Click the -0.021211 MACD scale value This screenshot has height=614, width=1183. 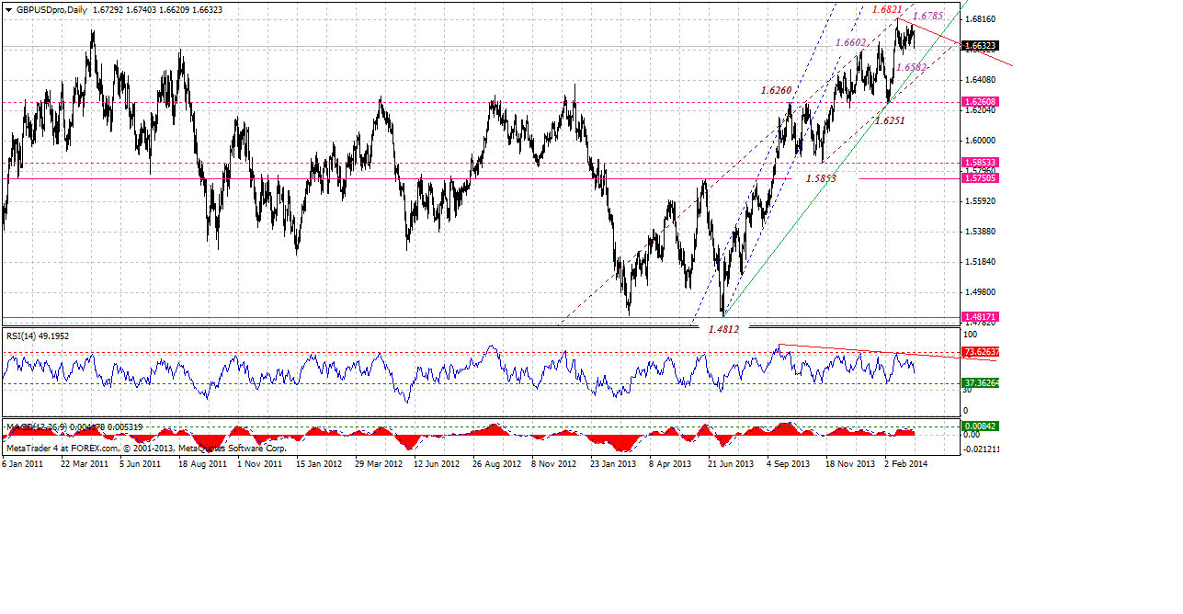(982, 449)
